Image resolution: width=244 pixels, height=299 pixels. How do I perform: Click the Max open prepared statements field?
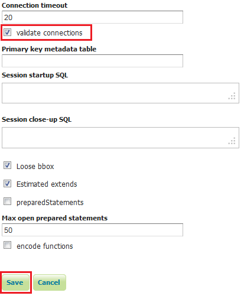92,230
